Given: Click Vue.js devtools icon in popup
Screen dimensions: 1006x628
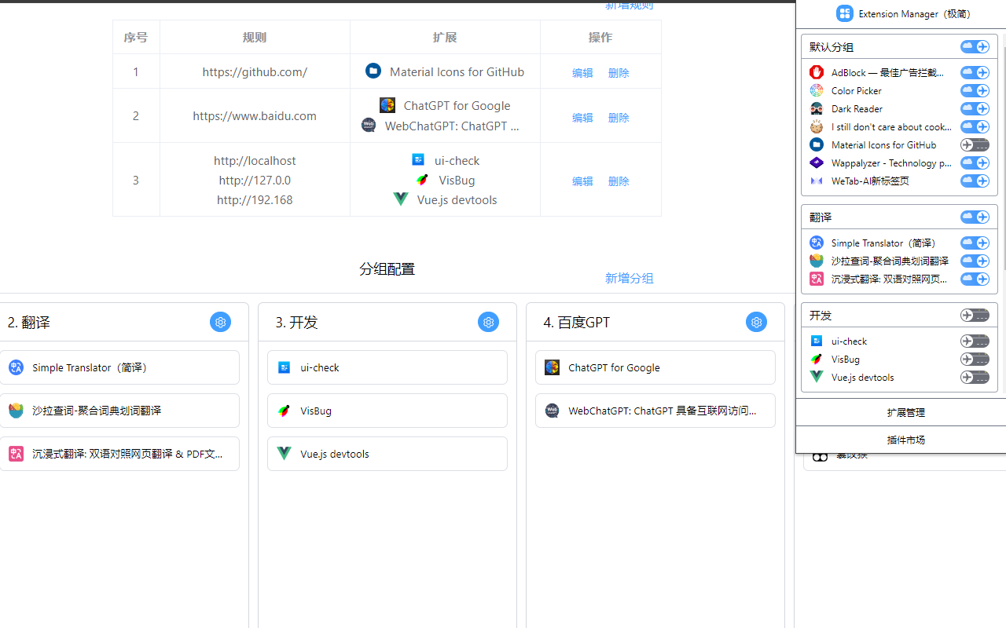Looking at the screenshot, I should [817, 377].
